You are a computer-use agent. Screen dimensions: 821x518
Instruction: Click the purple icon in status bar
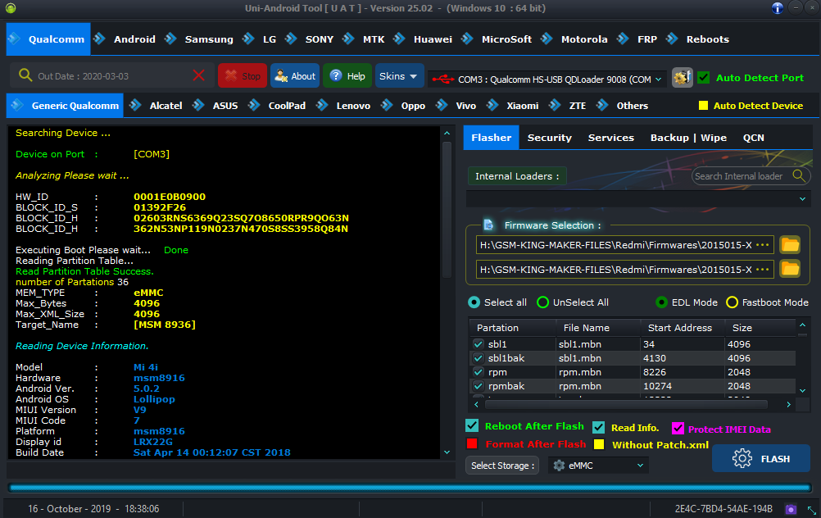791,509
